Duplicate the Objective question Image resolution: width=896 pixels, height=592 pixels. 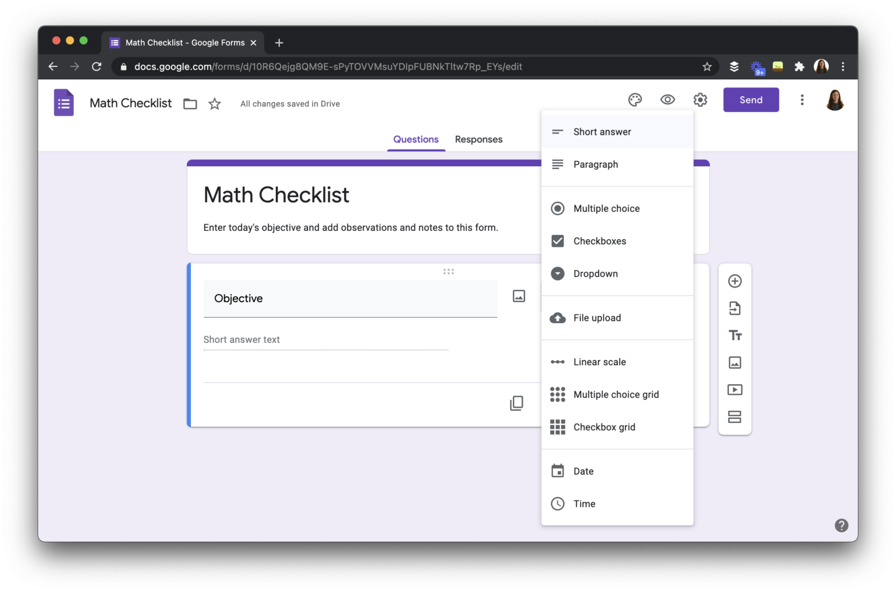(516, 402)
